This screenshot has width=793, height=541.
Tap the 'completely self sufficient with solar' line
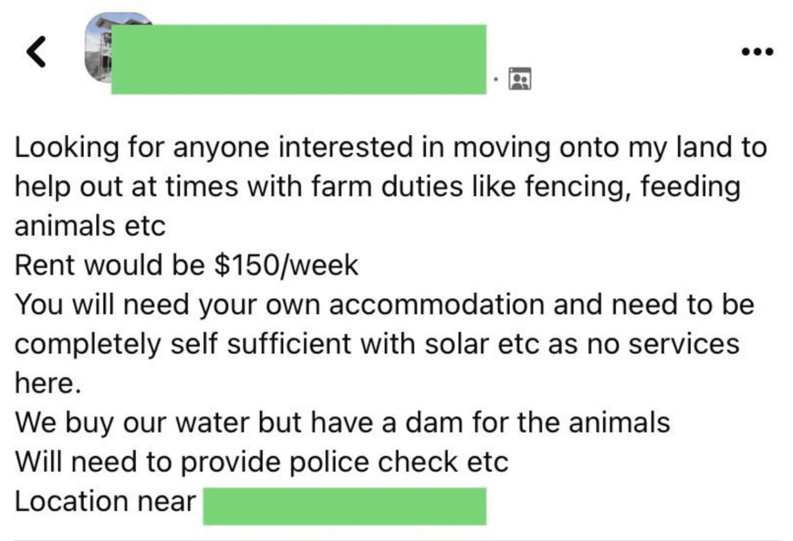[377, 344]
